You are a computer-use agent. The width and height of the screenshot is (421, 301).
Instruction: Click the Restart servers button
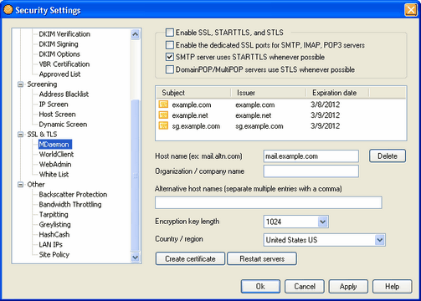(262, 258)
